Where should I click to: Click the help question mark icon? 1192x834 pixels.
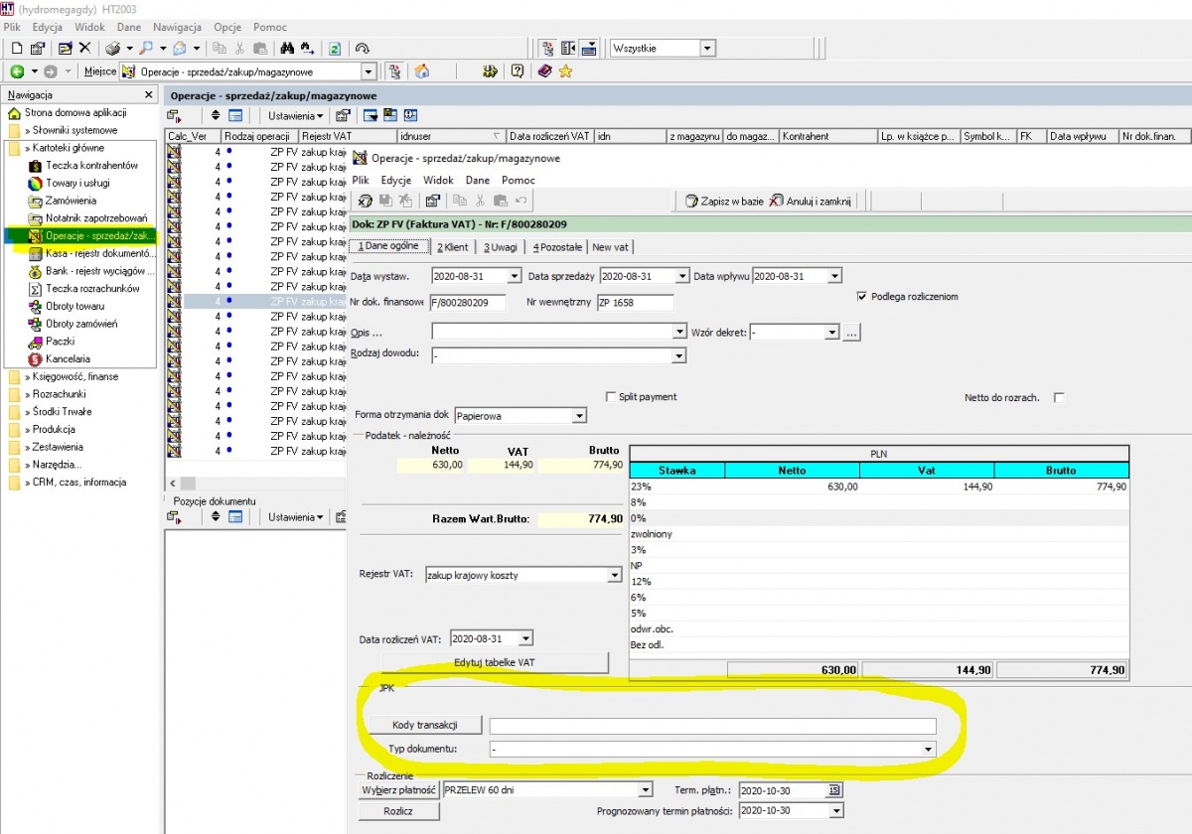tap(518, 71)
